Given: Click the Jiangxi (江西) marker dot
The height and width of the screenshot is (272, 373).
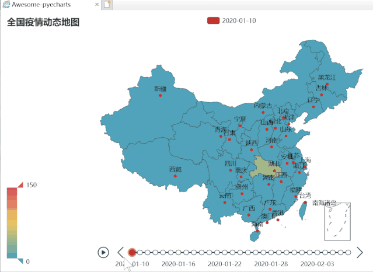Looking at the screenshot, I should coord(281,182).
